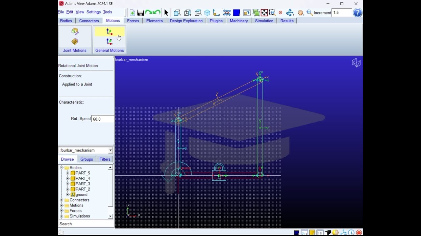Expand the PART_4 tree node
The image size is (421, 236).
tap(67, 178)
